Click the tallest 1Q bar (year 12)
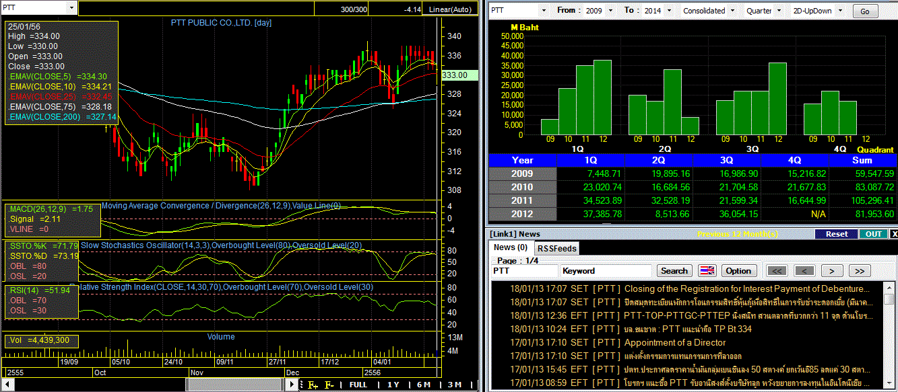Screen dimensions: 898x392 (x=602, y=97)
